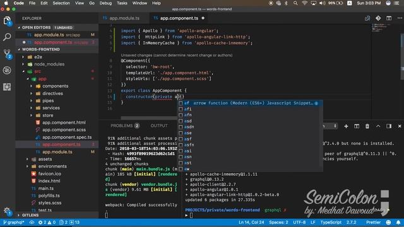Image resolution: width=404 pixels, height=227 pixels.
Task: Expand the e2e folder
Action: click(23, 57)
